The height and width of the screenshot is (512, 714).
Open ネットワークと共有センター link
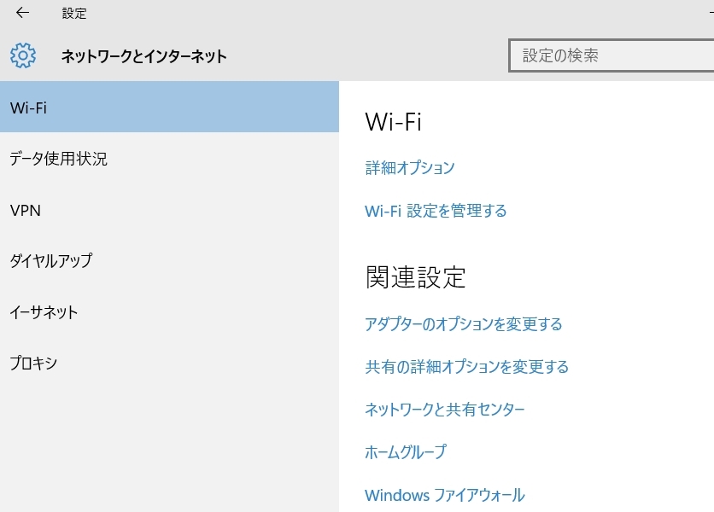(x=445, y=410)
